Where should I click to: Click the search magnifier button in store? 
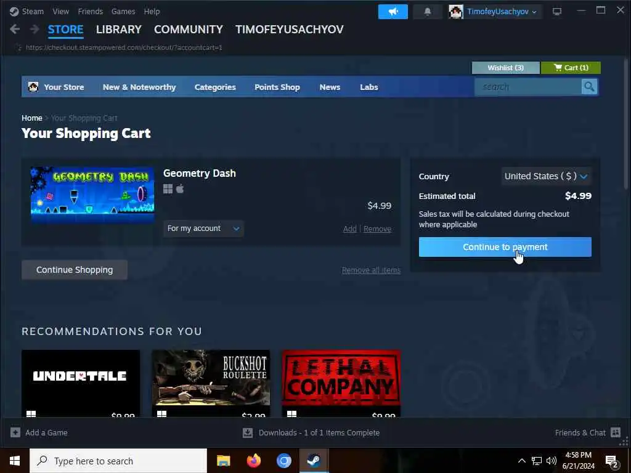coord(589,86)
